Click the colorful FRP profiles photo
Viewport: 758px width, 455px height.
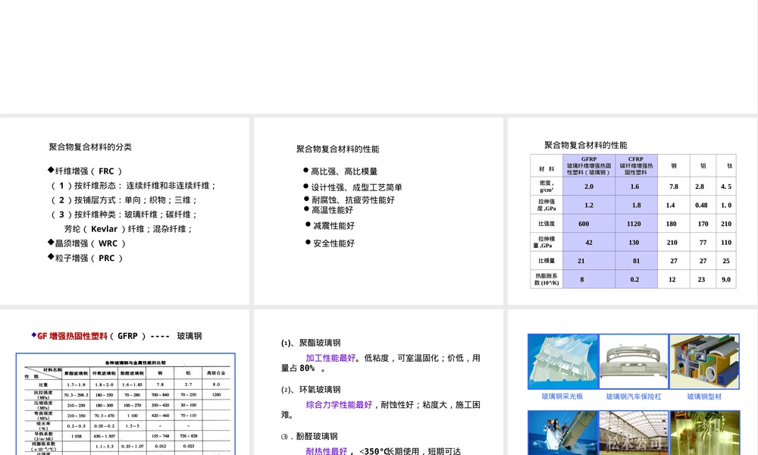704,361
